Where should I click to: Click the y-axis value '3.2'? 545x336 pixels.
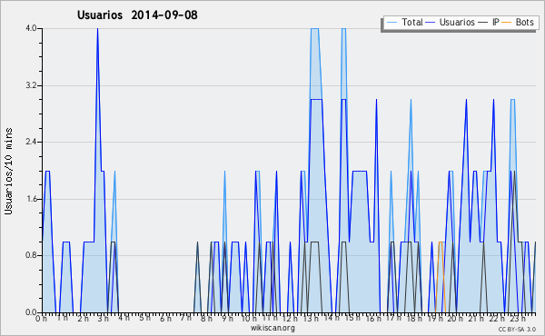pyautogui.click(x=32, y=85)
